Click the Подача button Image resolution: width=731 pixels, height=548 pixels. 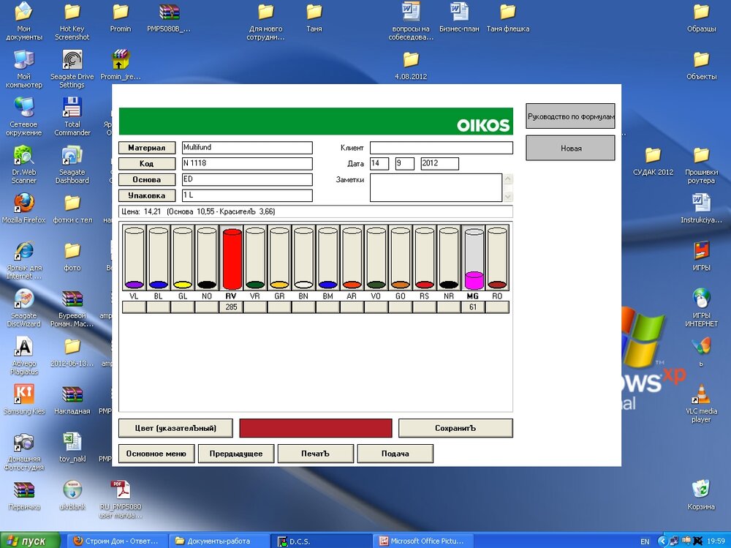[395, 454]
